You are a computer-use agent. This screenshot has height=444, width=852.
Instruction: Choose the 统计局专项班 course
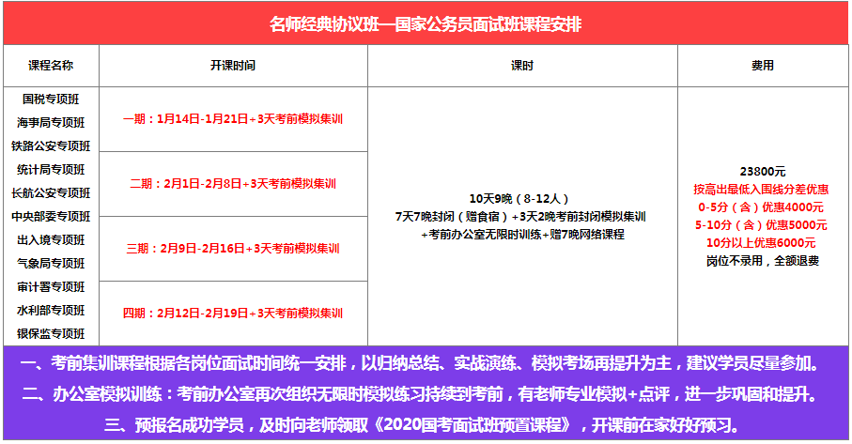pyautogui.click(x=51, y=170)
